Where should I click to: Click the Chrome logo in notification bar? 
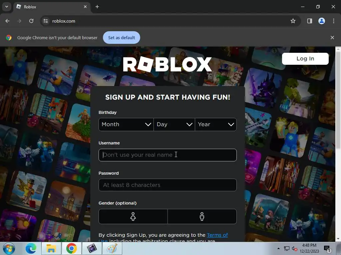(x=9, y=38)
